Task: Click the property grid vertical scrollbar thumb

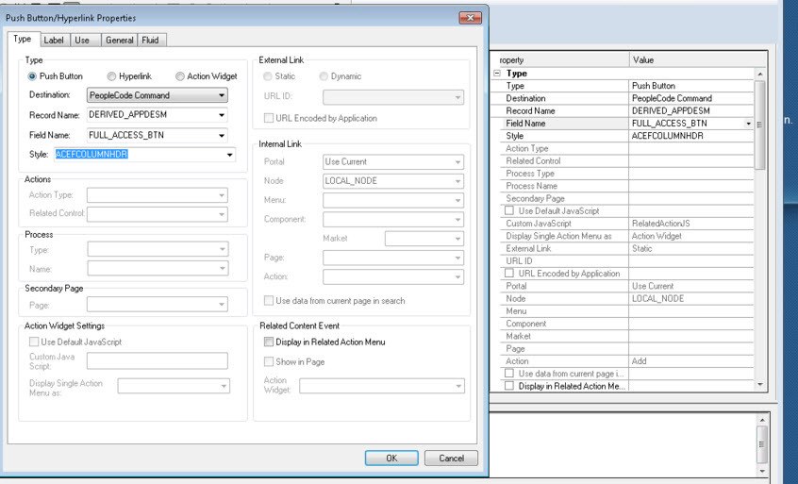Action: 760,125
